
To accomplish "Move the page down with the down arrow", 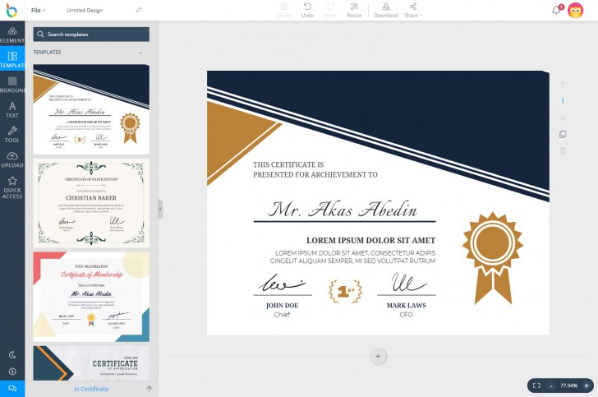I will point(563,118).
